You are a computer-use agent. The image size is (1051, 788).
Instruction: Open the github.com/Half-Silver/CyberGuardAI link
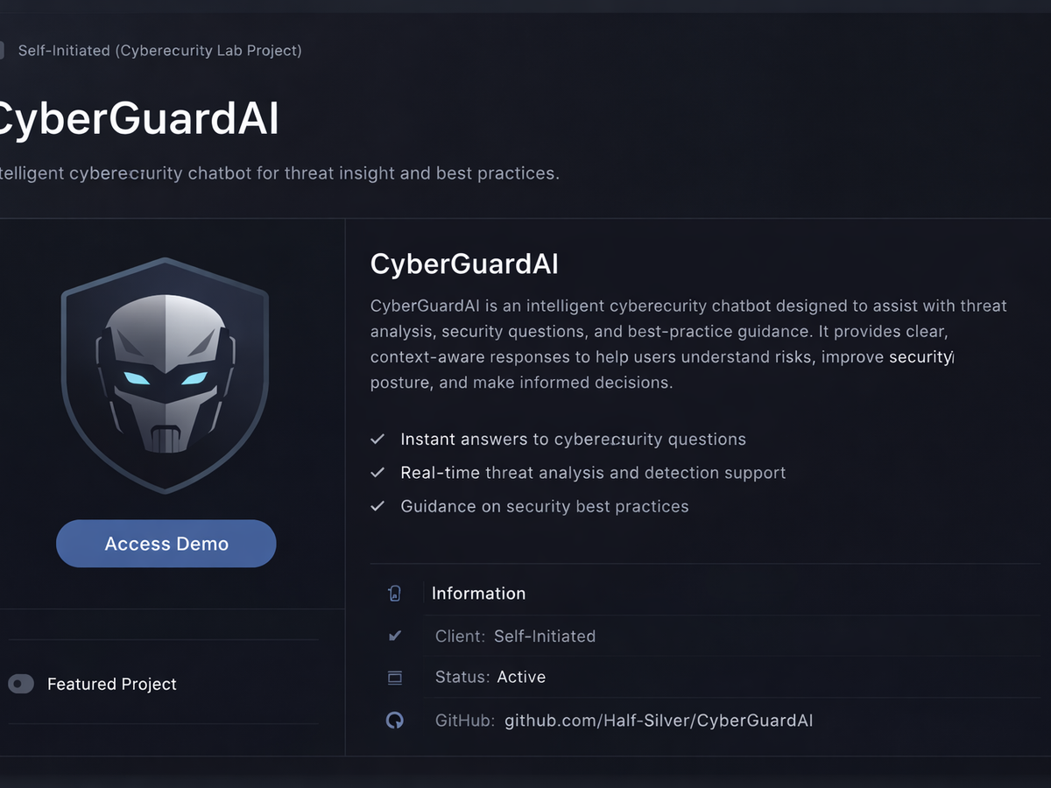(x=658, y=720)
